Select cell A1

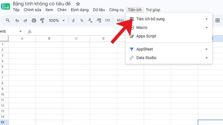[x=22, y=44]
